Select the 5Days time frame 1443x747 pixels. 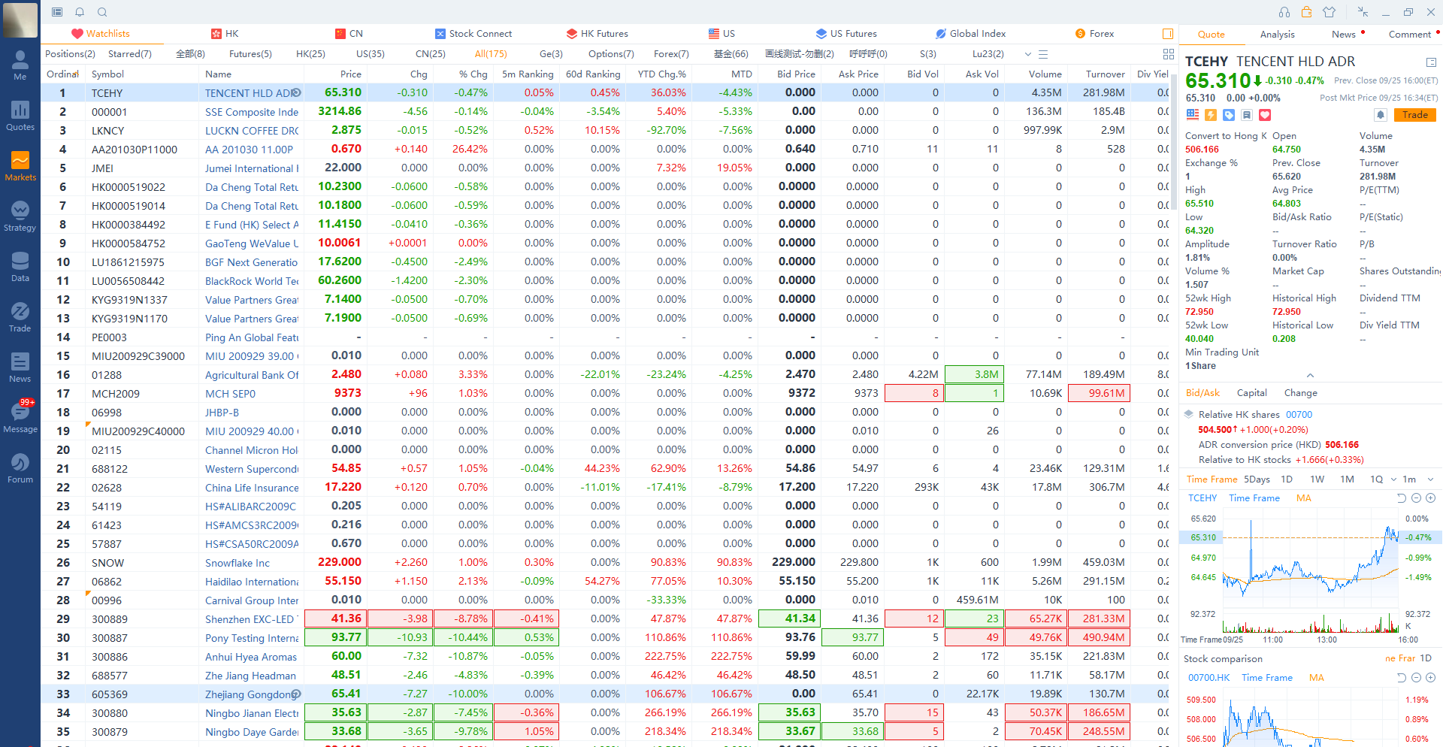tap(1257, 479)
